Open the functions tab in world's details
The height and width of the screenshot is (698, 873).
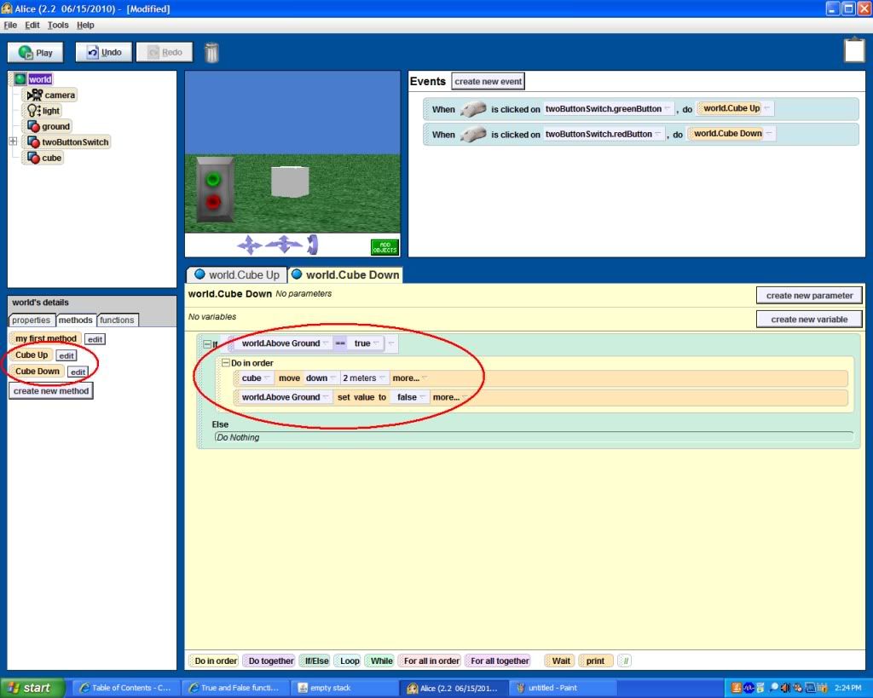[117, 320]
